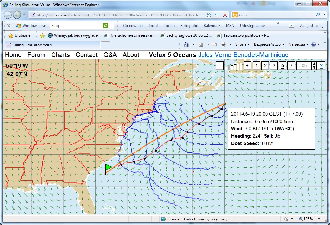Viewport: 330px width, 225px height.
Task: Click the chart zoom level bars
Action: pos(233,66)
